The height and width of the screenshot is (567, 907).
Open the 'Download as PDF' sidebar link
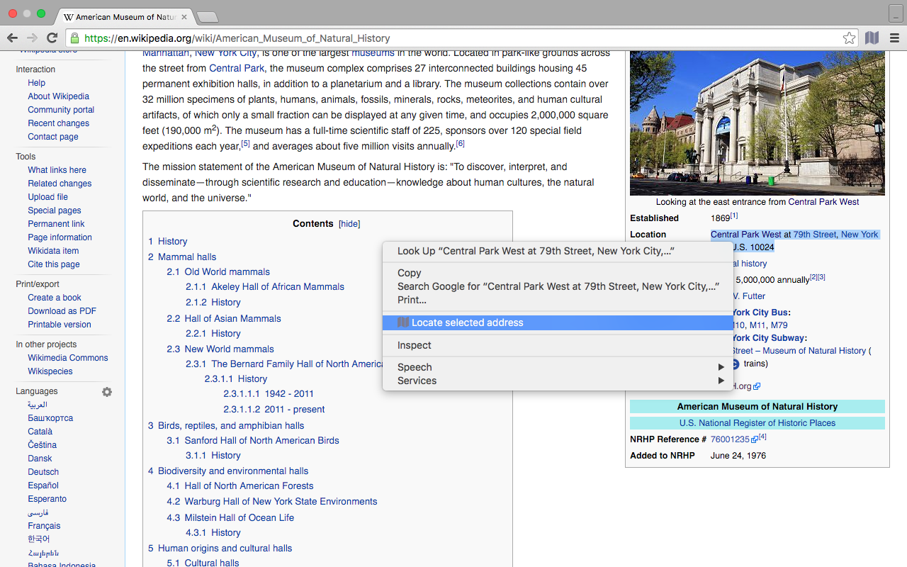62,311
